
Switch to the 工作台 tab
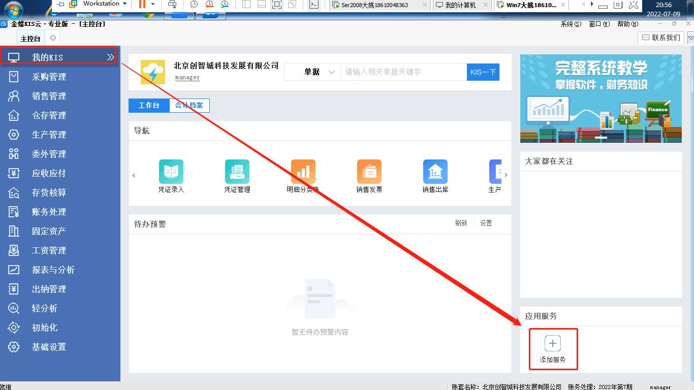pyautogui.click(x=149, y=106)
